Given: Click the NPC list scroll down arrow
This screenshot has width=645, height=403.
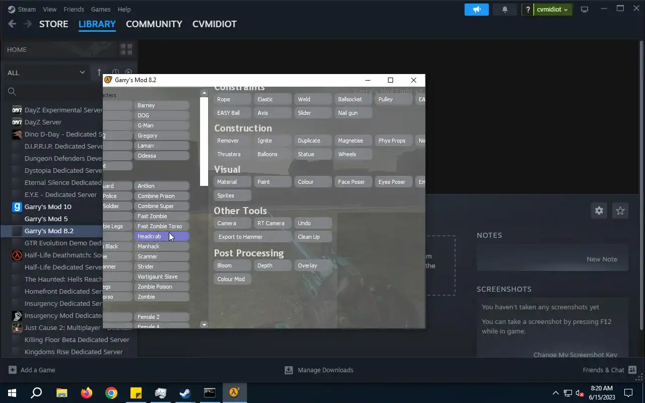Looking at the screenshot, I should (204, 325).
